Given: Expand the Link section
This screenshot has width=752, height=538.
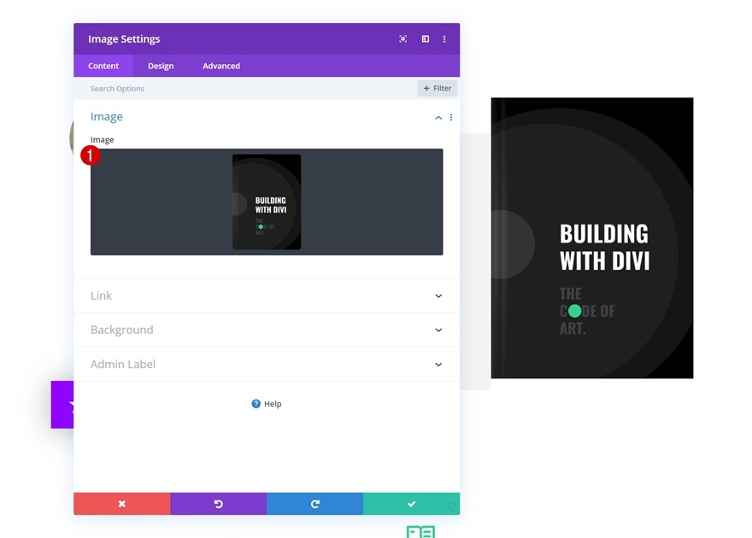Looking at the screenshot, I should pos(267,295).
